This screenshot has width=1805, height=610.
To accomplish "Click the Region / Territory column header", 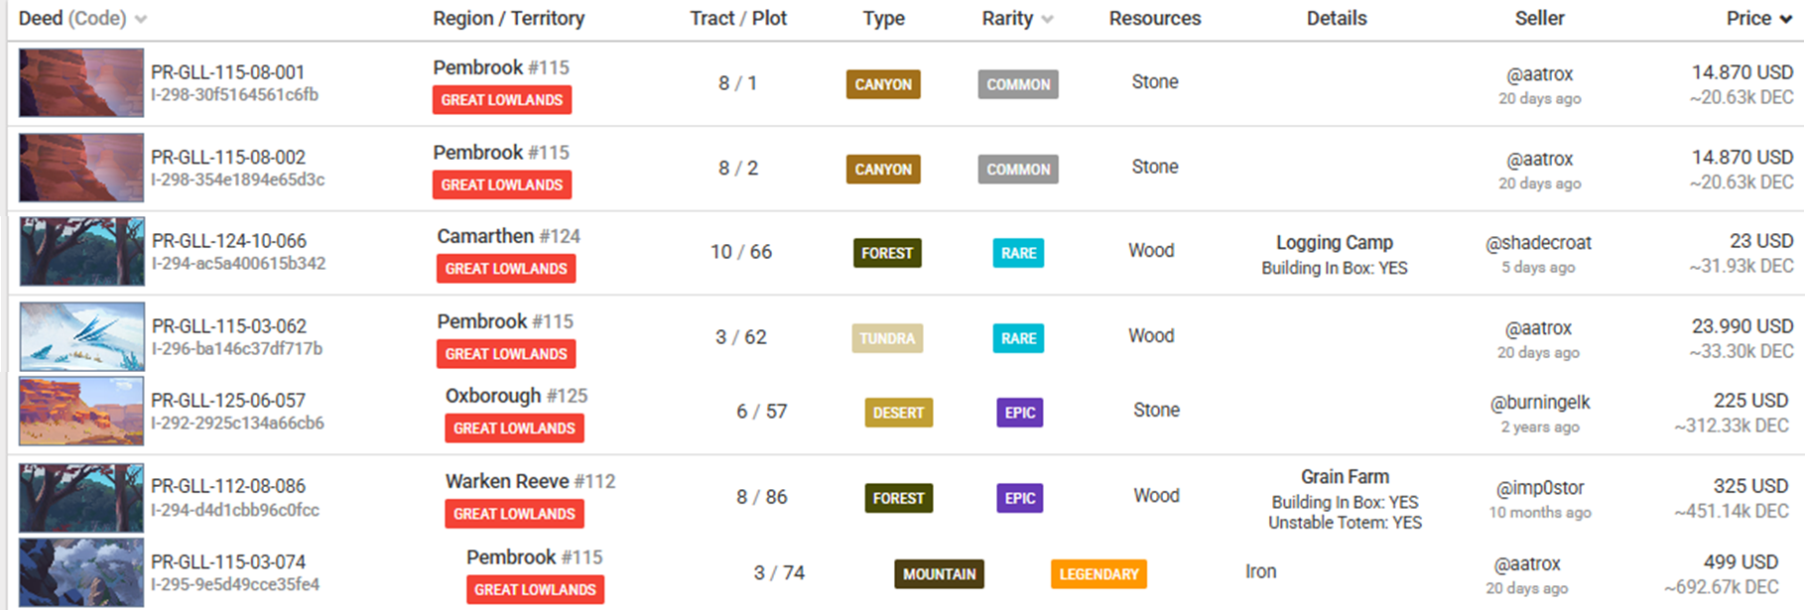I will (x=508, y=18).
